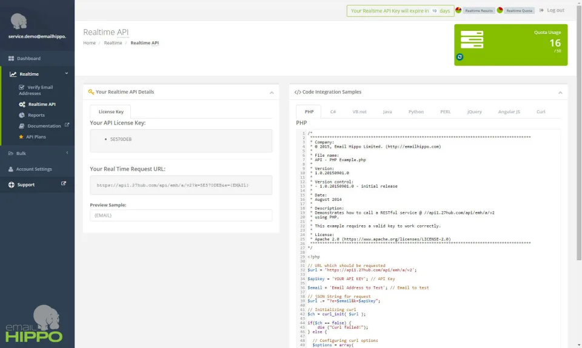Switch to the C# code tab
582x348 pixels.
click(333, 111)
